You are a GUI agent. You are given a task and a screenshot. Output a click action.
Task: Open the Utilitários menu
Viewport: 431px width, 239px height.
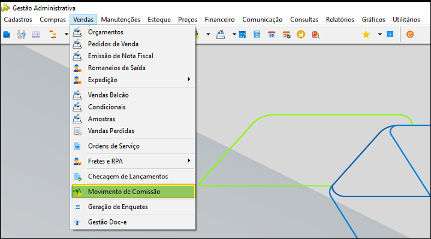coord(406,20)
